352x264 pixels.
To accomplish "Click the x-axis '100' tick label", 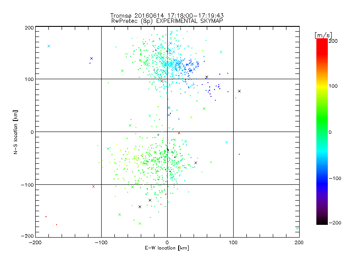I will (233, 242).
